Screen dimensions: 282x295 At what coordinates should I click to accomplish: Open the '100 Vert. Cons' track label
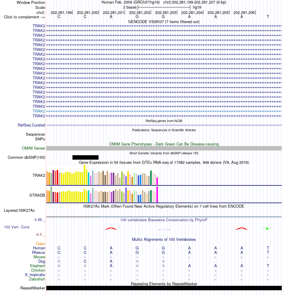(17, 227)
